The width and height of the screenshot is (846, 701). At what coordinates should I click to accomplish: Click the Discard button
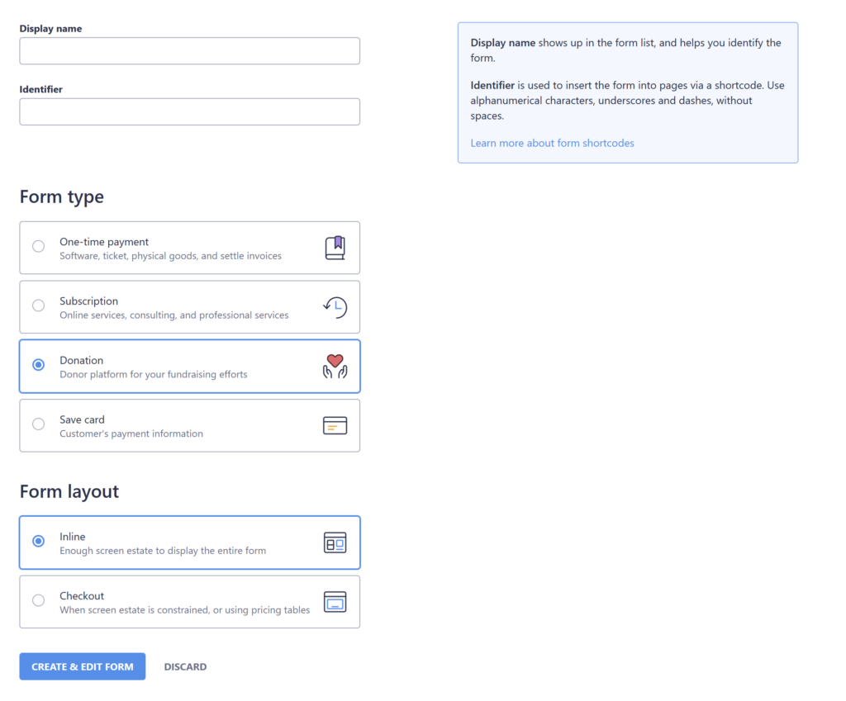coord(185,666)
